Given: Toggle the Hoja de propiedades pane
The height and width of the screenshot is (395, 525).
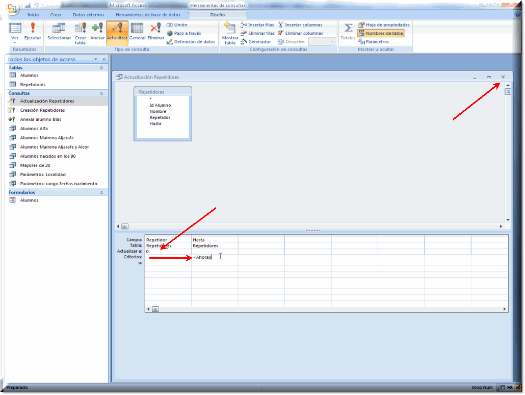Looking at the screenshot, I should pyautogui.click(x=383, y=24).
